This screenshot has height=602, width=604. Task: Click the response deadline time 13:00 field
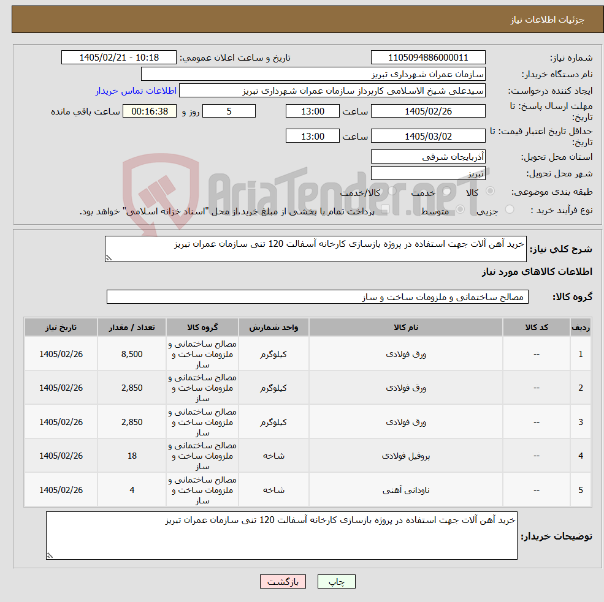[312, 111]
